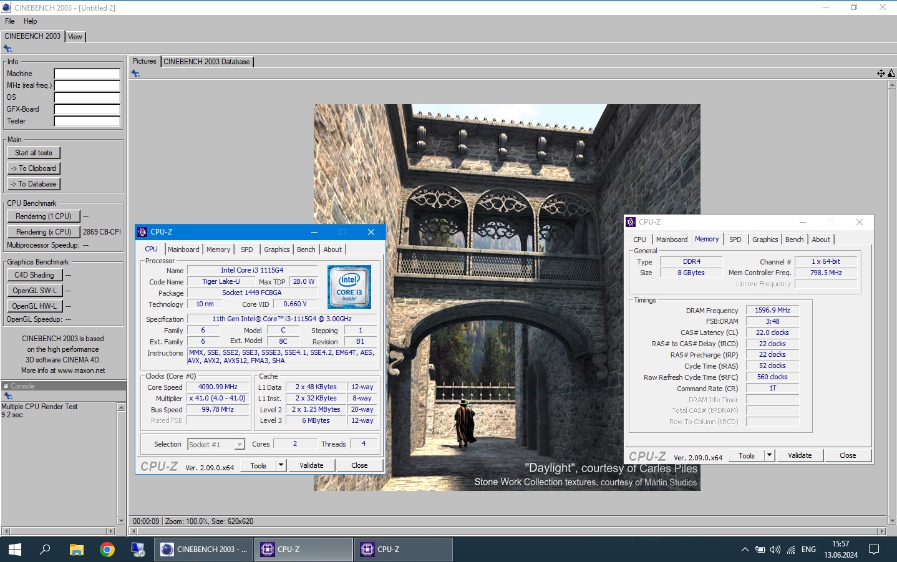Viewport: 897px width, 562px height.
Task: Click the Console vertical scrollbar down arrow
Action: [121, 520]
